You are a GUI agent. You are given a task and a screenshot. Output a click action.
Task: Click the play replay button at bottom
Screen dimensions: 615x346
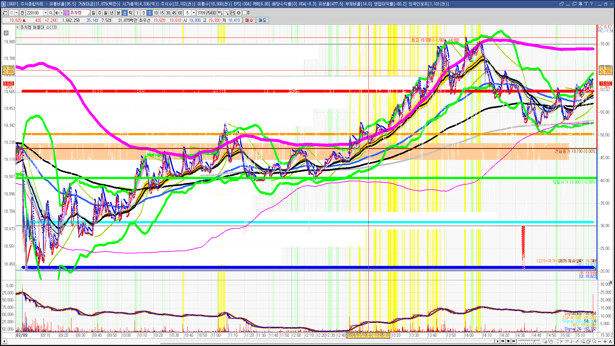point(497,341)
